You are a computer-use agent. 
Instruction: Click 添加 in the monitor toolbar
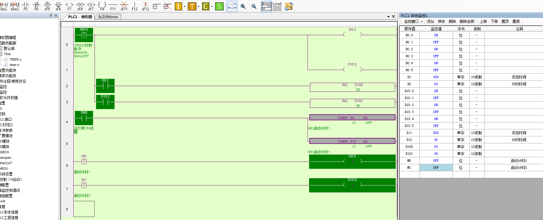pos(430,22)
